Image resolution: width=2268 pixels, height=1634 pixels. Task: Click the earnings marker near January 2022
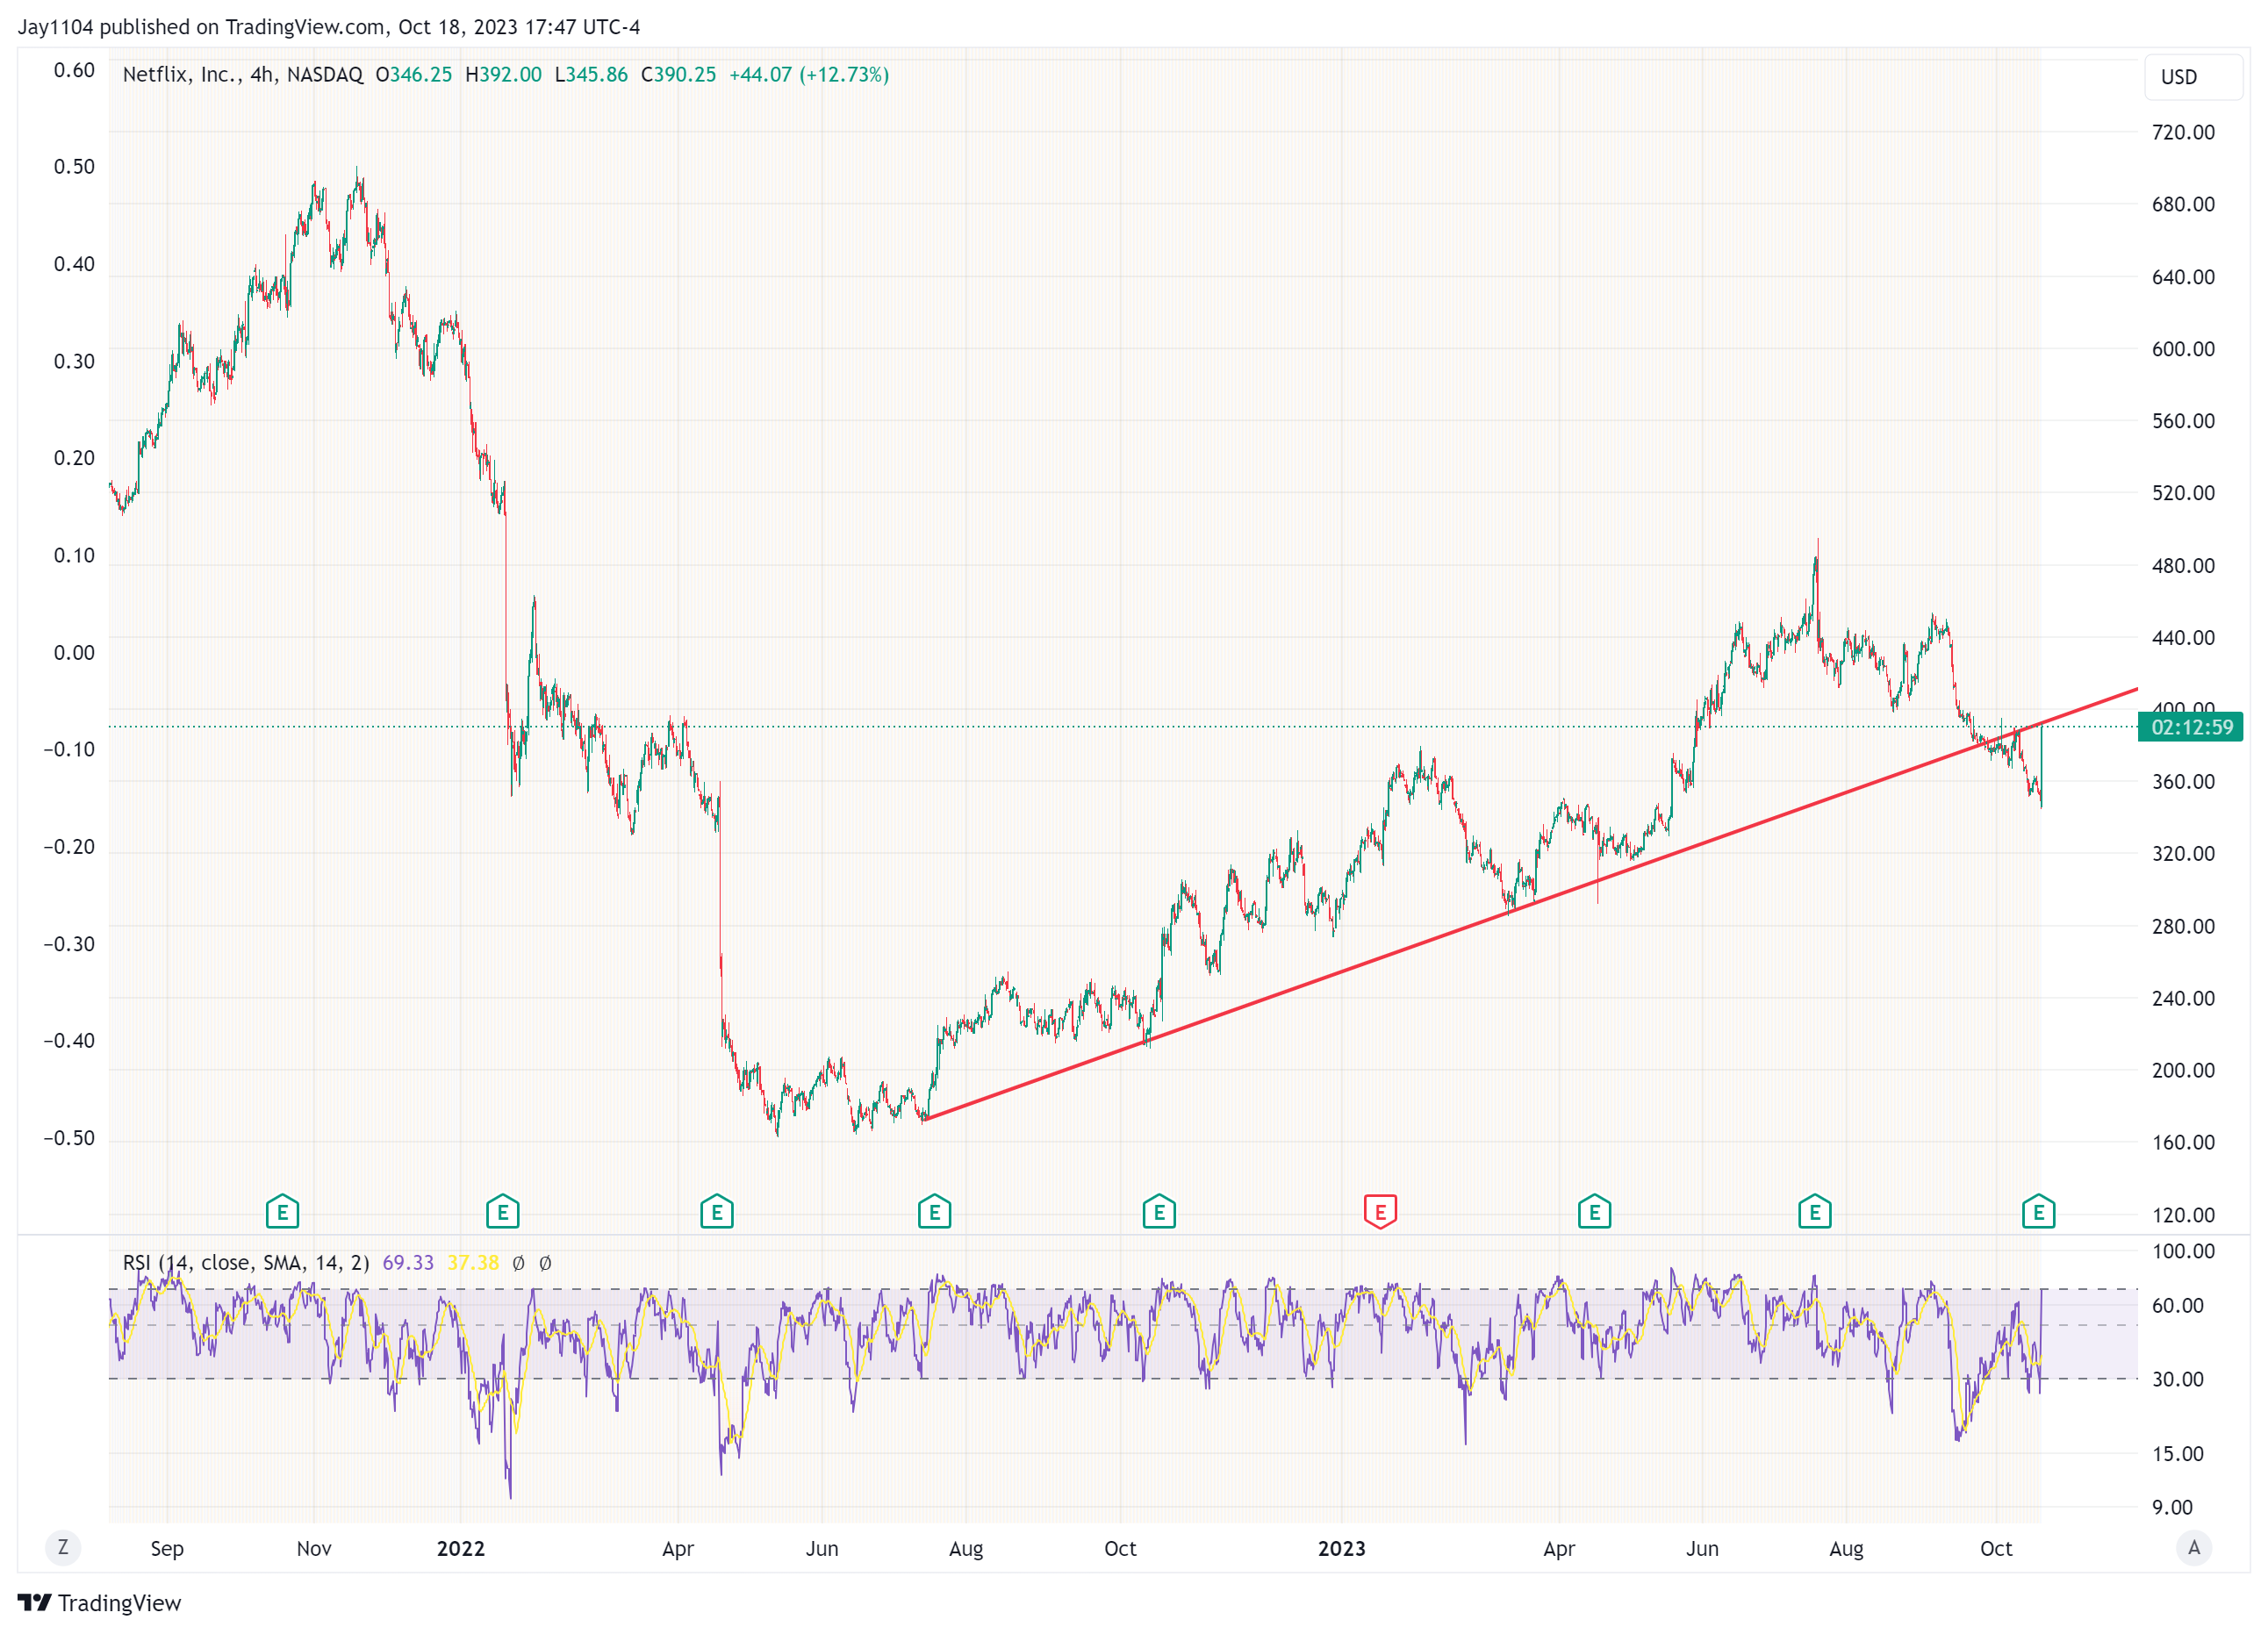[502, 1212]
